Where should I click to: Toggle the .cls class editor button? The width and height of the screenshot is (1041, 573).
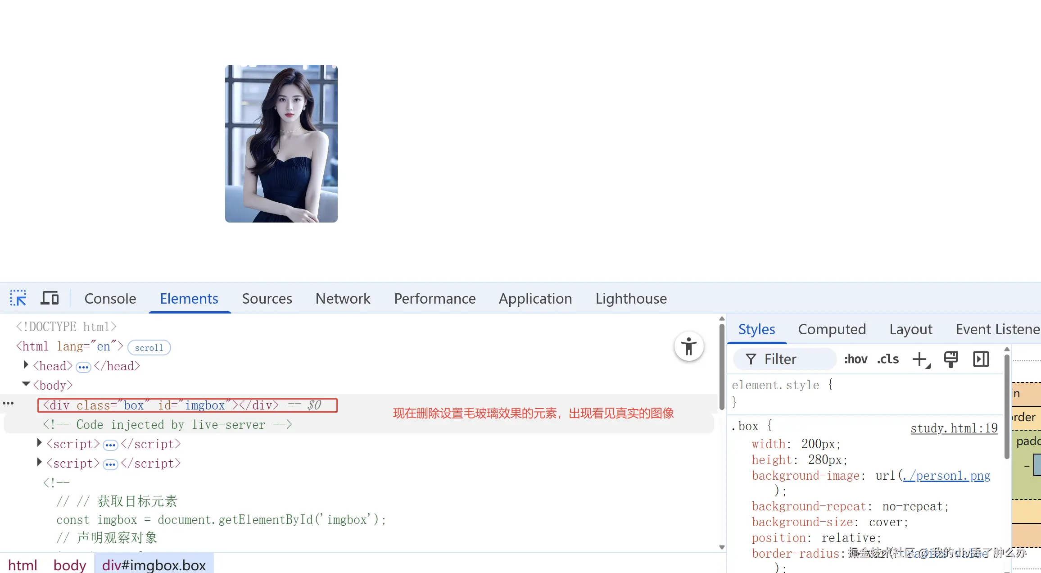point(887,359)
